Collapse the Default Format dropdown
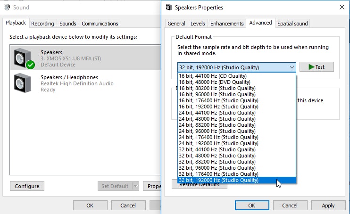The width and height of the screenshot is (350, 214). pos(292,67)
